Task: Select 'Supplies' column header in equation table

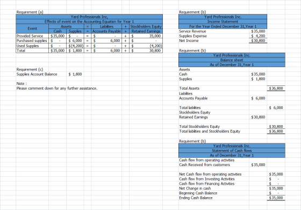Action: click(x=75, y=31)
